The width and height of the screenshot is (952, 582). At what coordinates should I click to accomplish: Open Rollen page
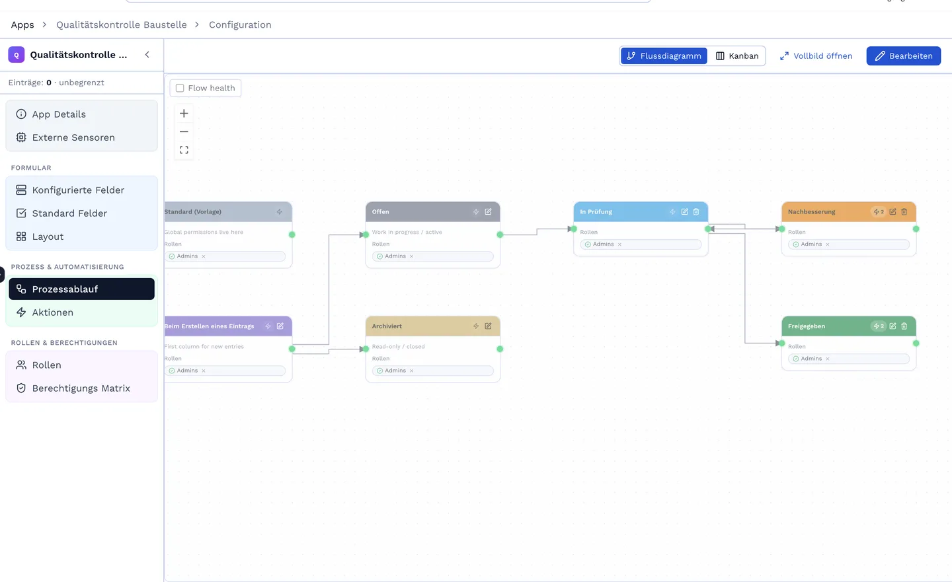pos(82,365)
